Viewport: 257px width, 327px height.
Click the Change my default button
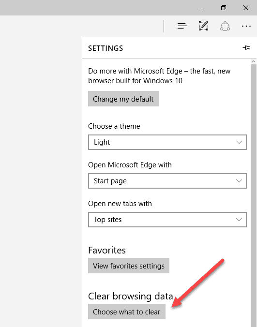123,99
